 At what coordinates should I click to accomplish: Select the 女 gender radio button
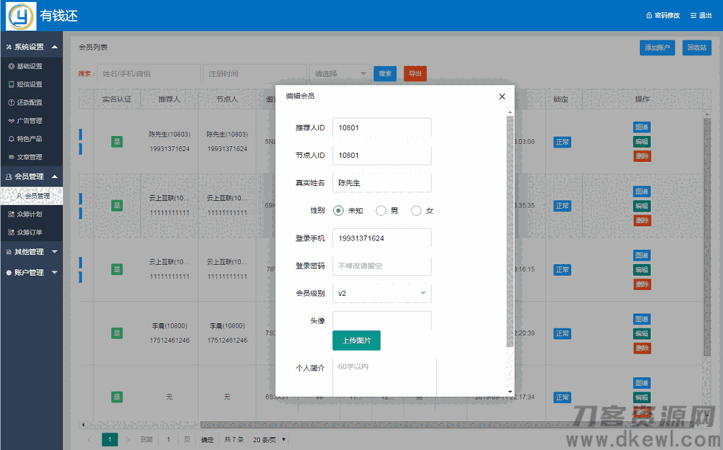(x=416, y=211)
